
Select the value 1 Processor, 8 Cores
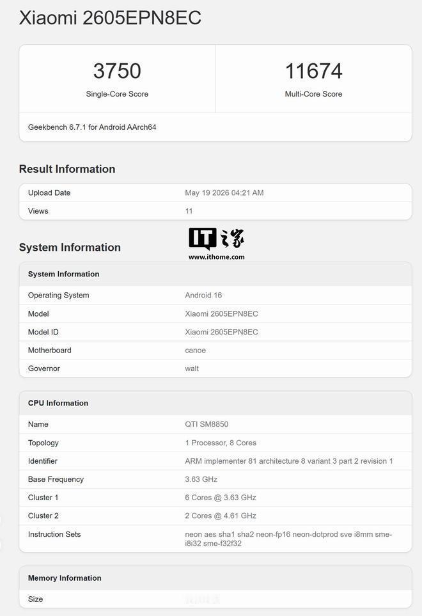pyautogui.click(x=221, y=443)
